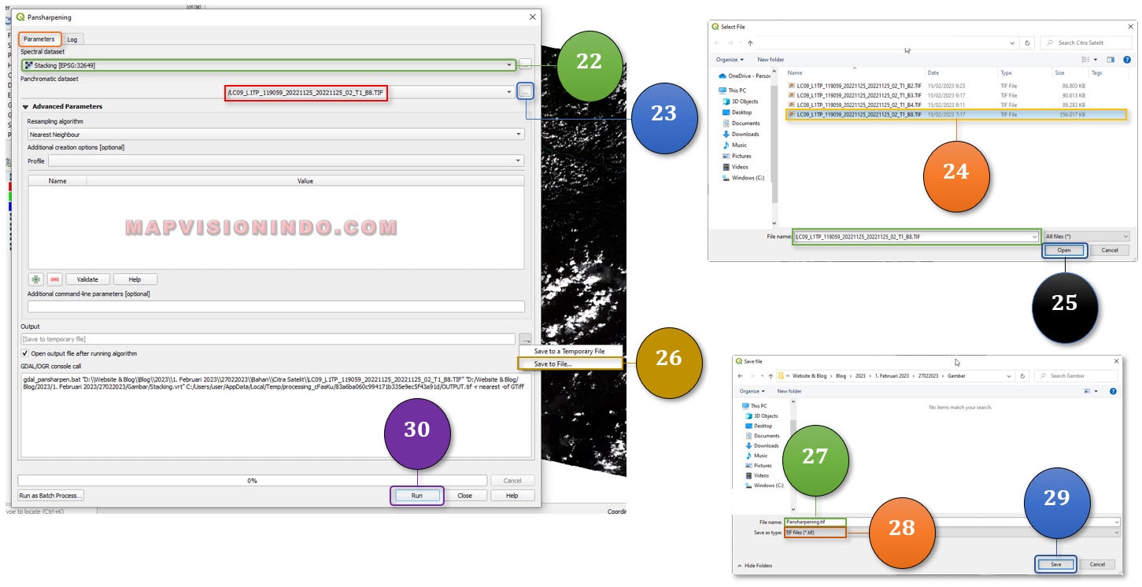Click the red remove row icon beside Validate

pos(54,279)
